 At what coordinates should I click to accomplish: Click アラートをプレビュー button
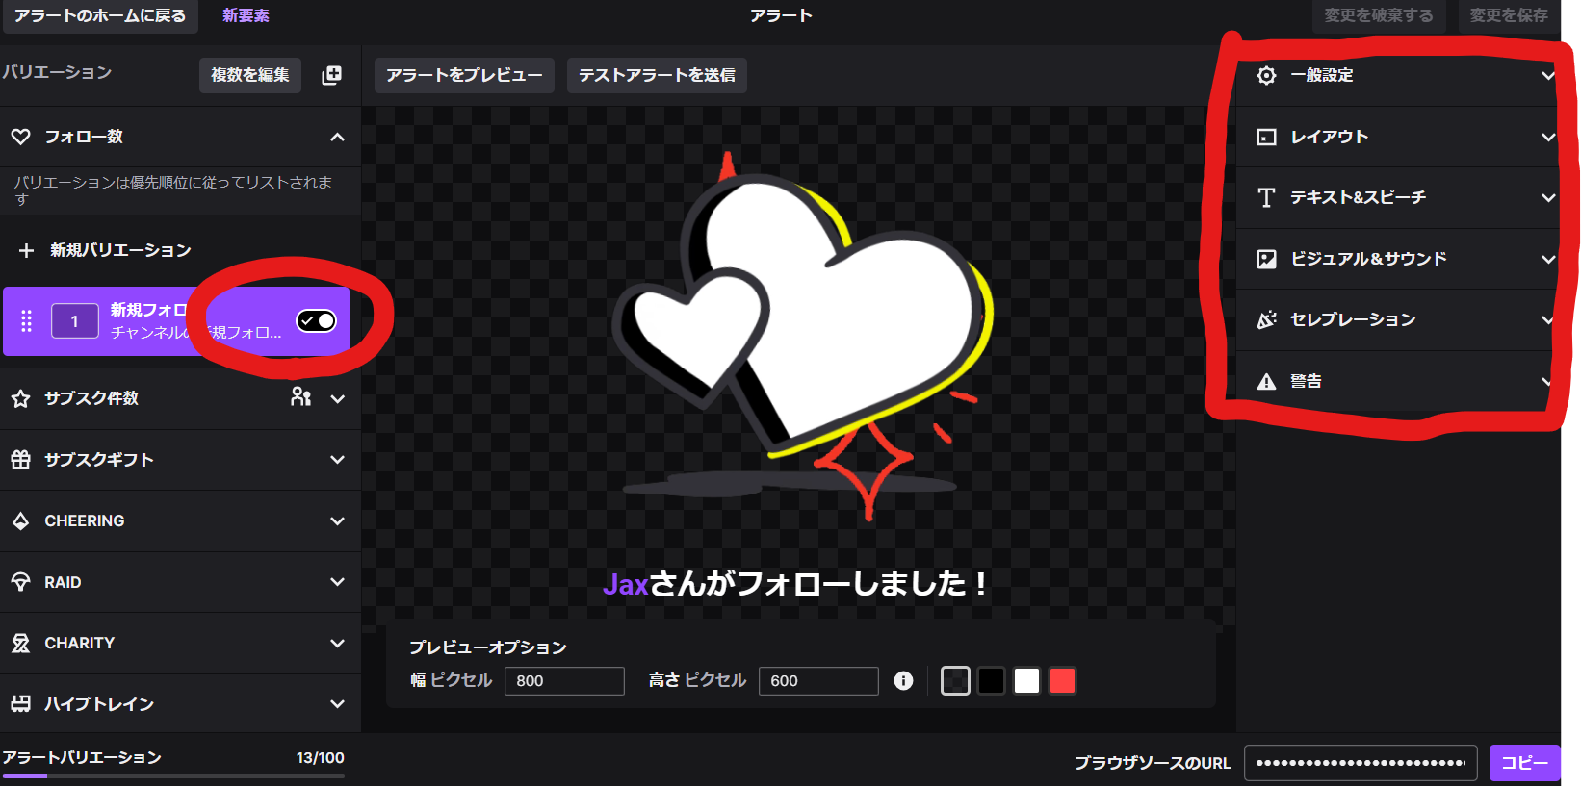[464, 75]
